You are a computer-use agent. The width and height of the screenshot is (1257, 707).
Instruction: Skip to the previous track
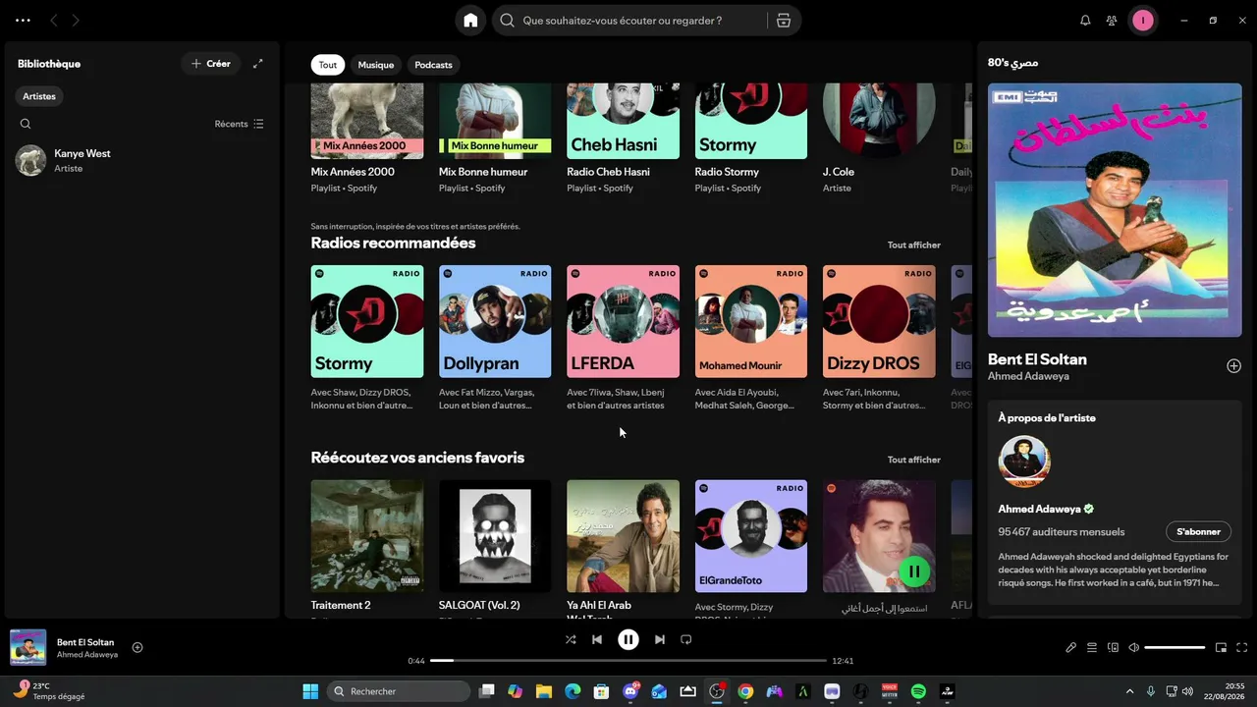[597, 639]
